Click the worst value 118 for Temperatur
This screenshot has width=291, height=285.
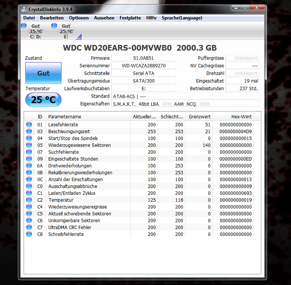pos(179,200)
